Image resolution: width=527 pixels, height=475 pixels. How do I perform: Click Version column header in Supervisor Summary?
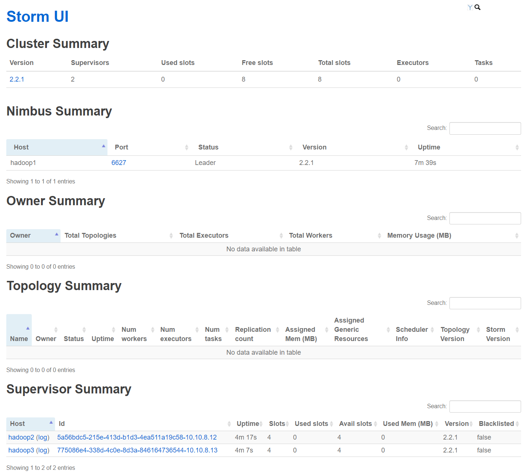click(x=456, y=424)
